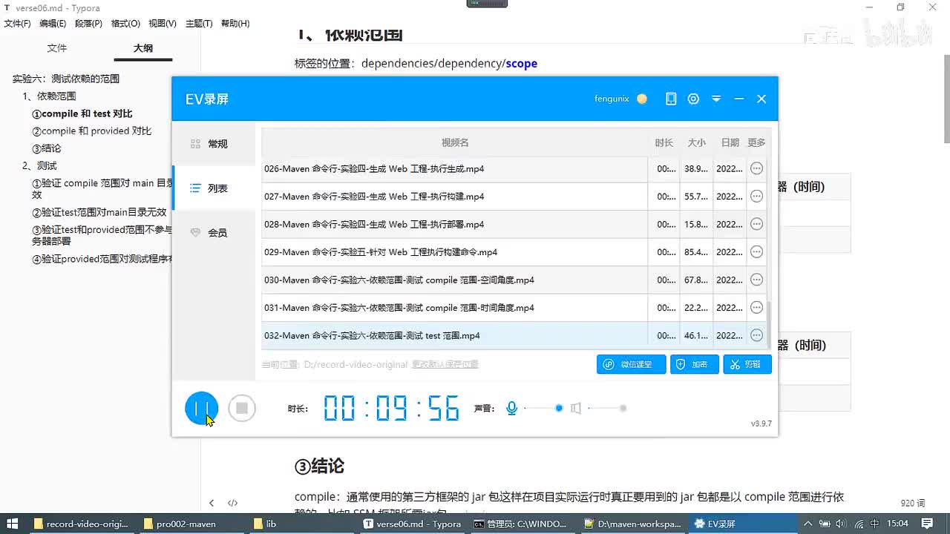Click the 日期 column header
Image resolution: width=950 pixels, height=534 pixels.
pos(730,142)
